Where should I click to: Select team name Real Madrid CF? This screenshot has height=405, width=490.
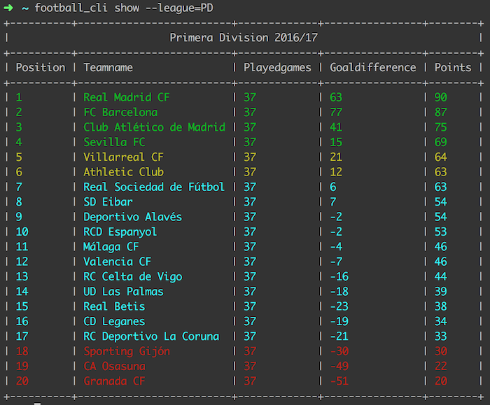click(x=127, y=97)
